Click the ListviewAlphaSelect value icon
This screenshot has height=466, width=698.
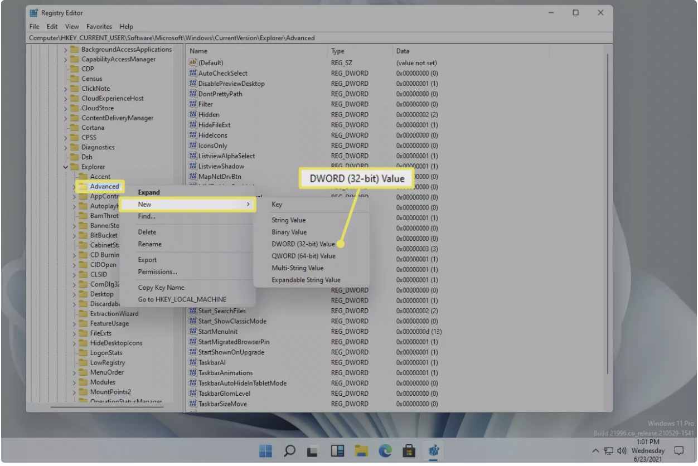[193, 156]
